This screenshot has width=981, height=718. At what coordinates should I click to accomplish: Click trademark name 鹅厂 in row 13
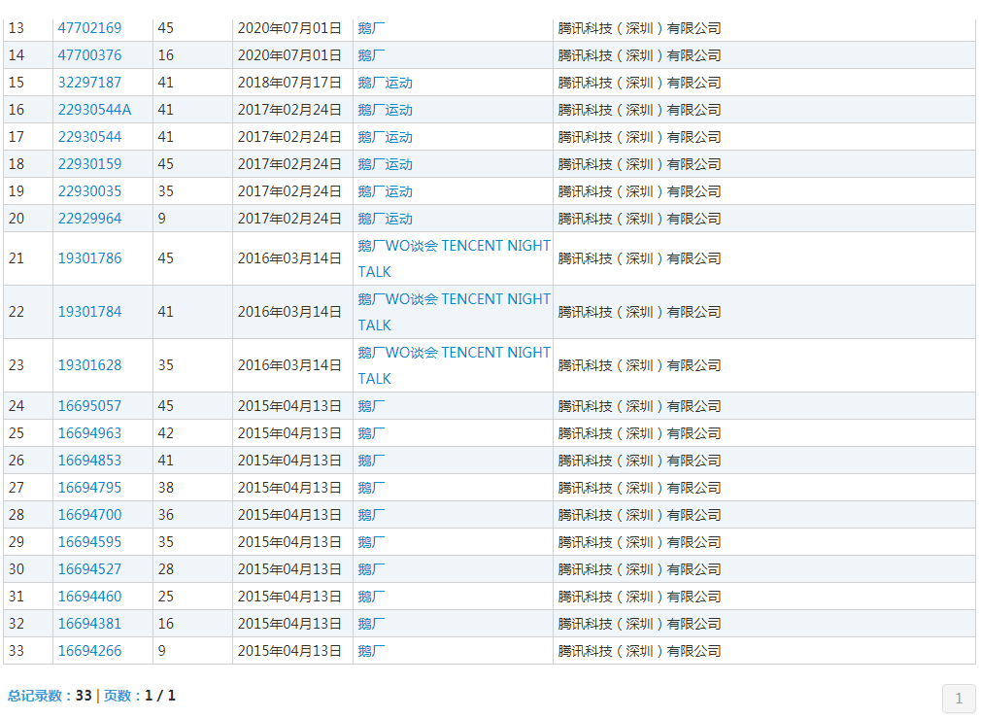coord(371,28)
